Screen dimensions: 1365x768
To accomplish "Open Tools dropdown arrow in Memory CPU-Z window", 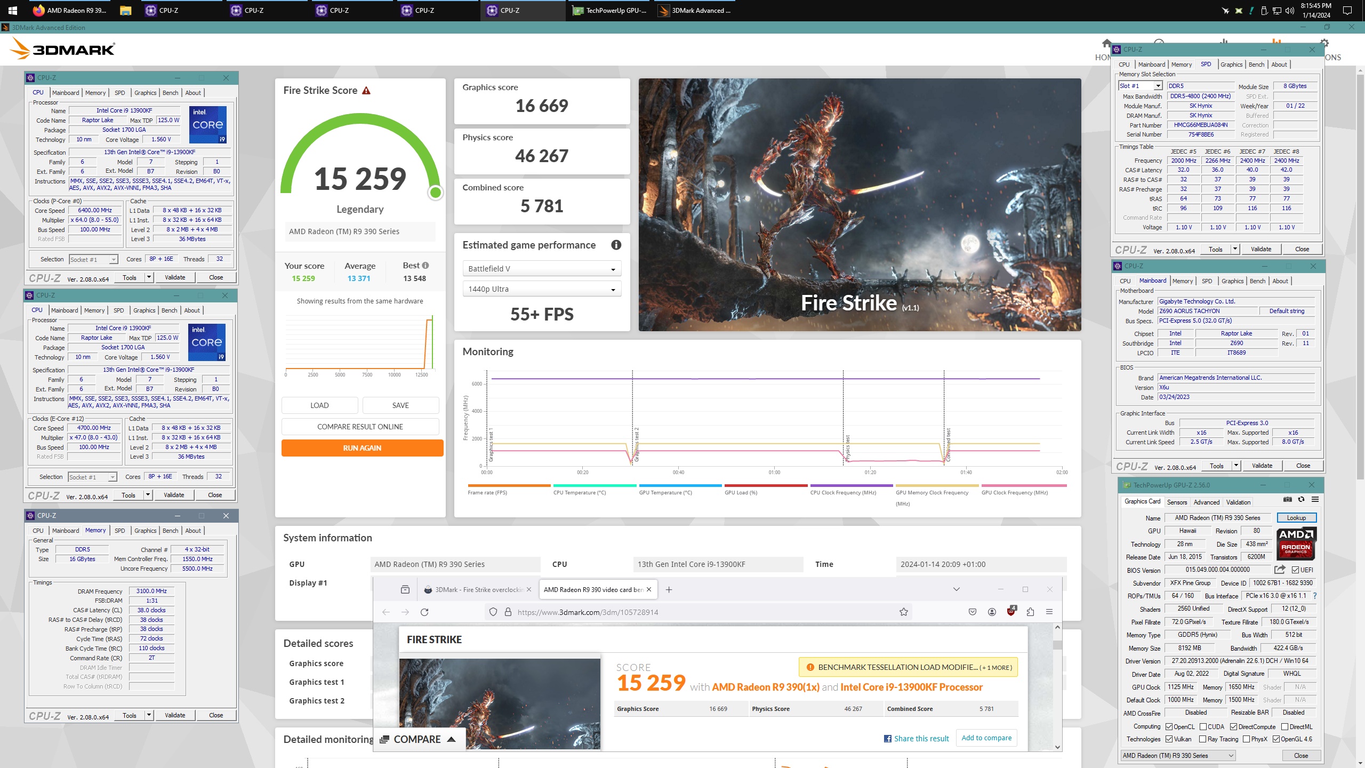I will pyautogui.click(x=149, y=715).
